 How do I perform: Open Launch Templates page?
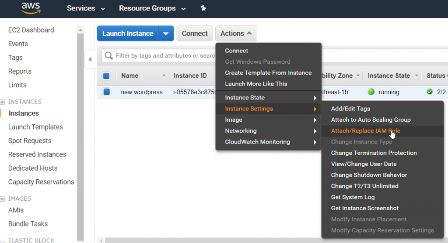point(35,127)
